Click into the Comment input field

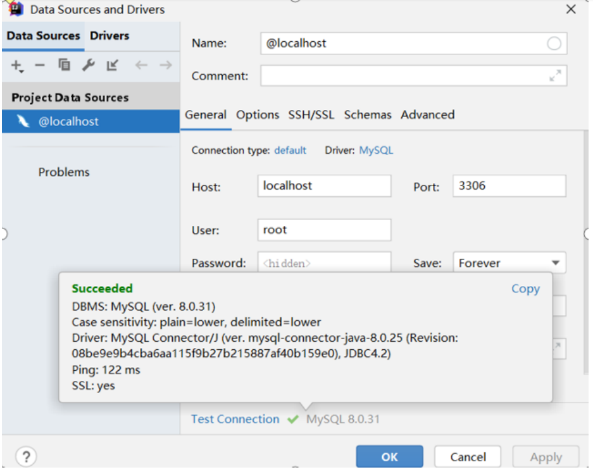[413, 76]
